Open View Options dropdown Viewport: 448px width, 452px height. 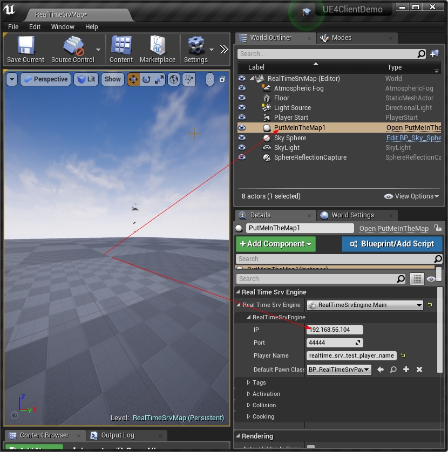[411, 196]
